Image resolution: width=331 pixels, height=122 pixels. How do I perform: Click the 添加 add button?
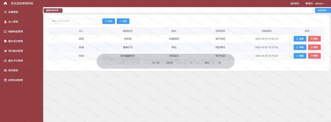click(123, 21)
